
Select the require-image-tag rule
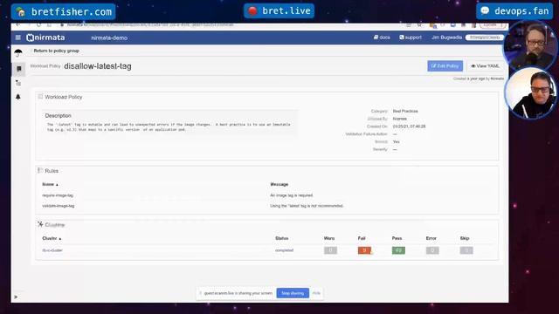(x=58, y=195)
